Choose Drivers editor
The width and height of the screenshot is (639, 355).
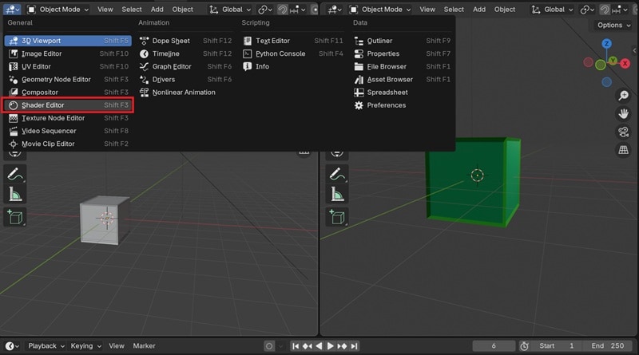(x=185, y=80)
